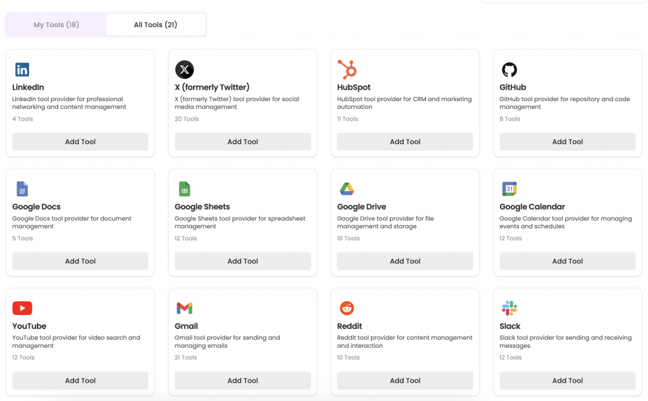648x401 pixels.
Task: Click the Slack sending and receiving messages description
Action: [565, 342]
